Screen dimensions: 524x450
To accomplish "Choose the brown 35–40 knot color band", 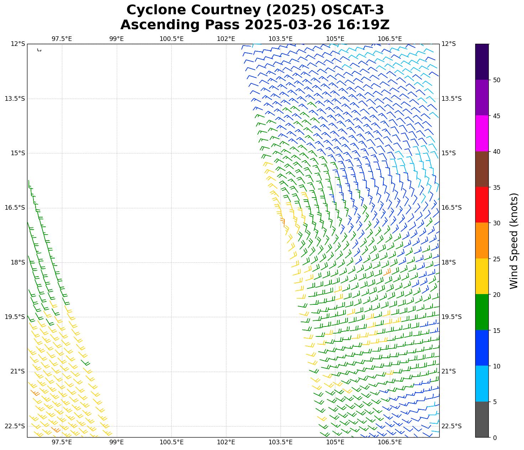I will (482, 169).
